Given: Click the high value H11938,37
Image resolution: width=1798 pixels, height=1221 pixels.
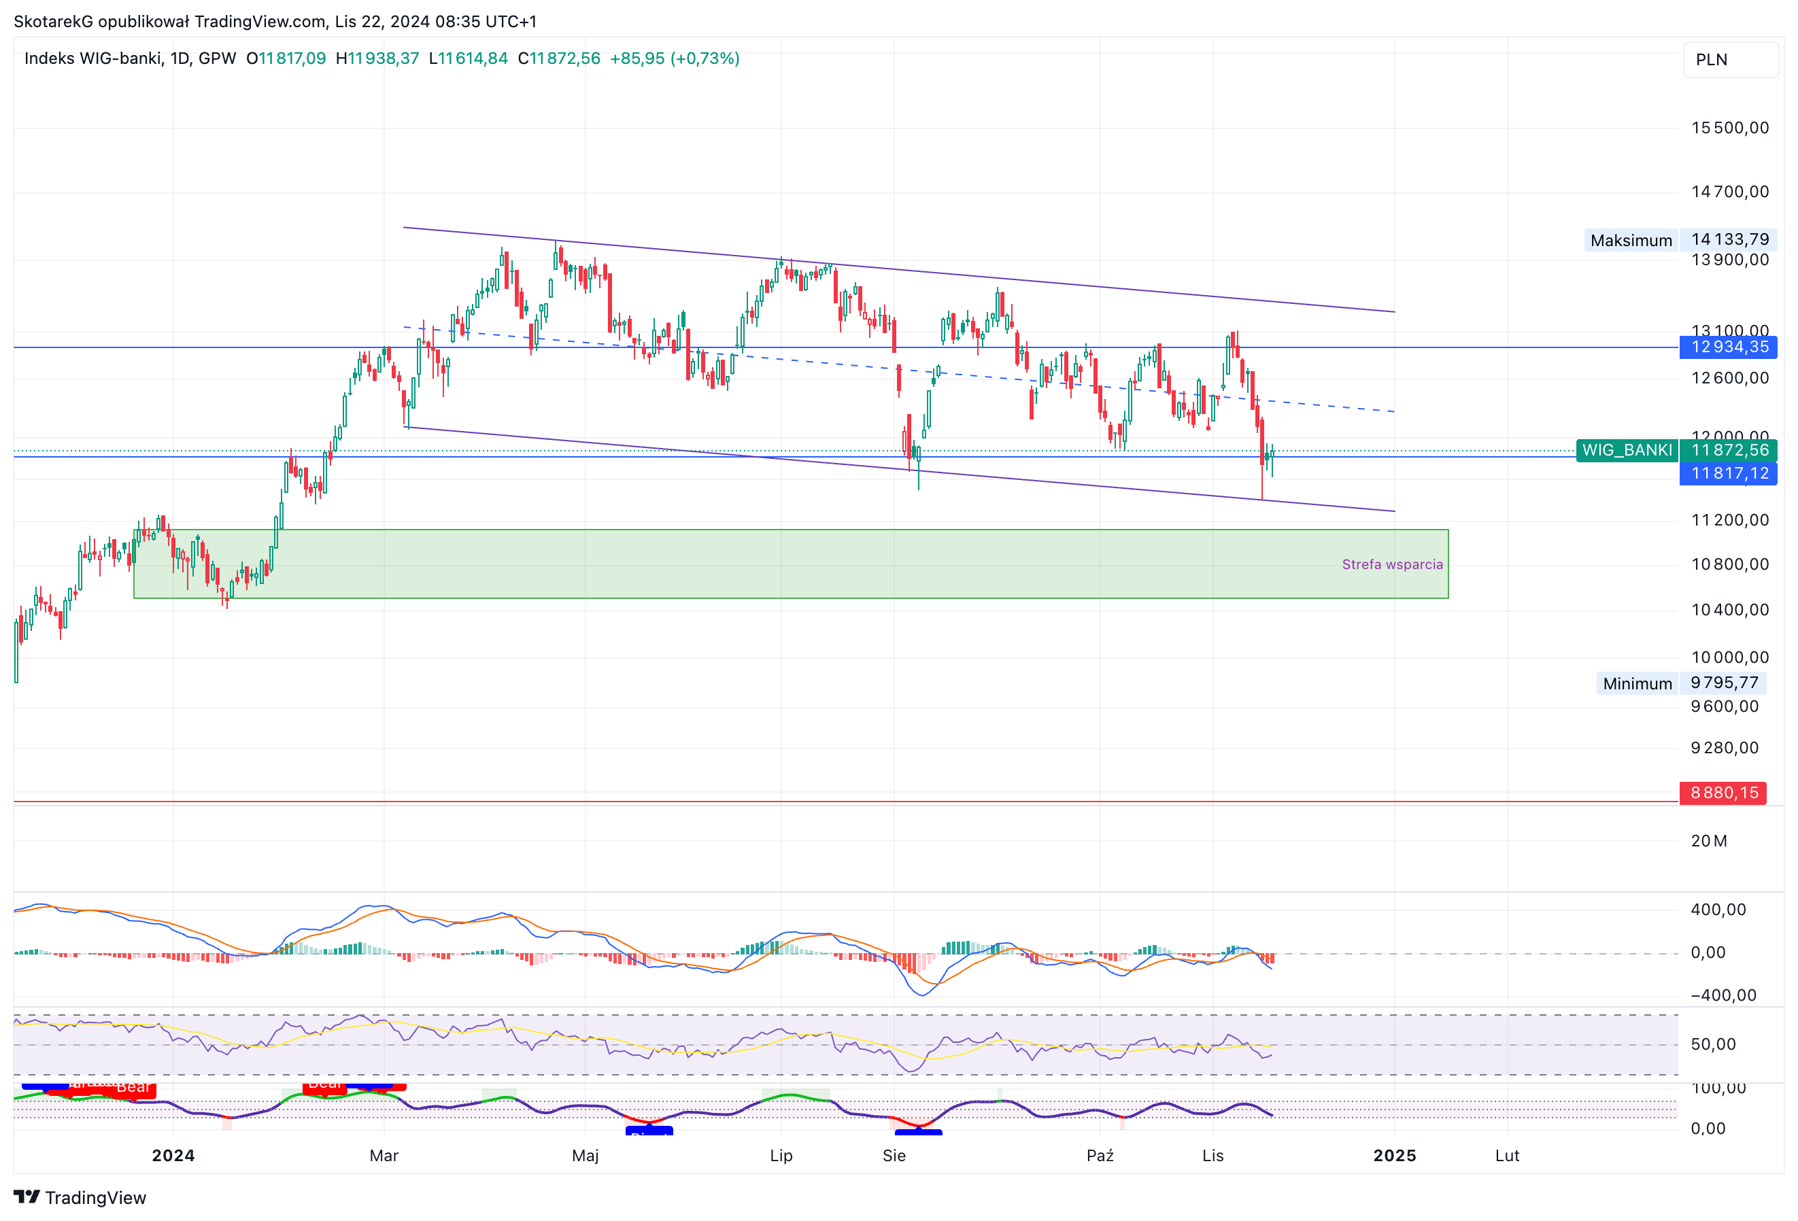Looking at the screenshot, I should point(377,58).
